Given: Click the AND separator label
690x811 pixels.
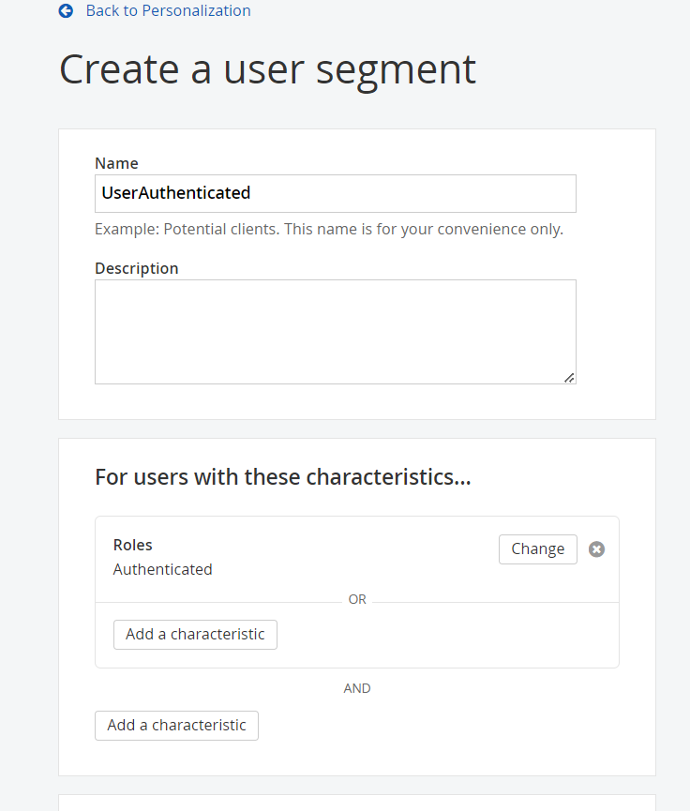Looking at the screenshot, I should [x=357, y=688].
